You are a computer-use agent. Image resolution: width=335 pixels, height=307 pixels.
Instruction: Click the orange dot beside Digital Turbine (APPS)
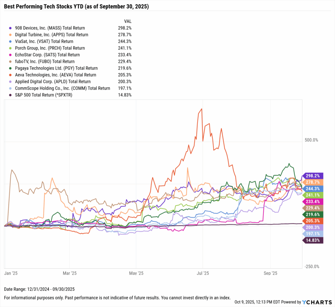[11, 35]
